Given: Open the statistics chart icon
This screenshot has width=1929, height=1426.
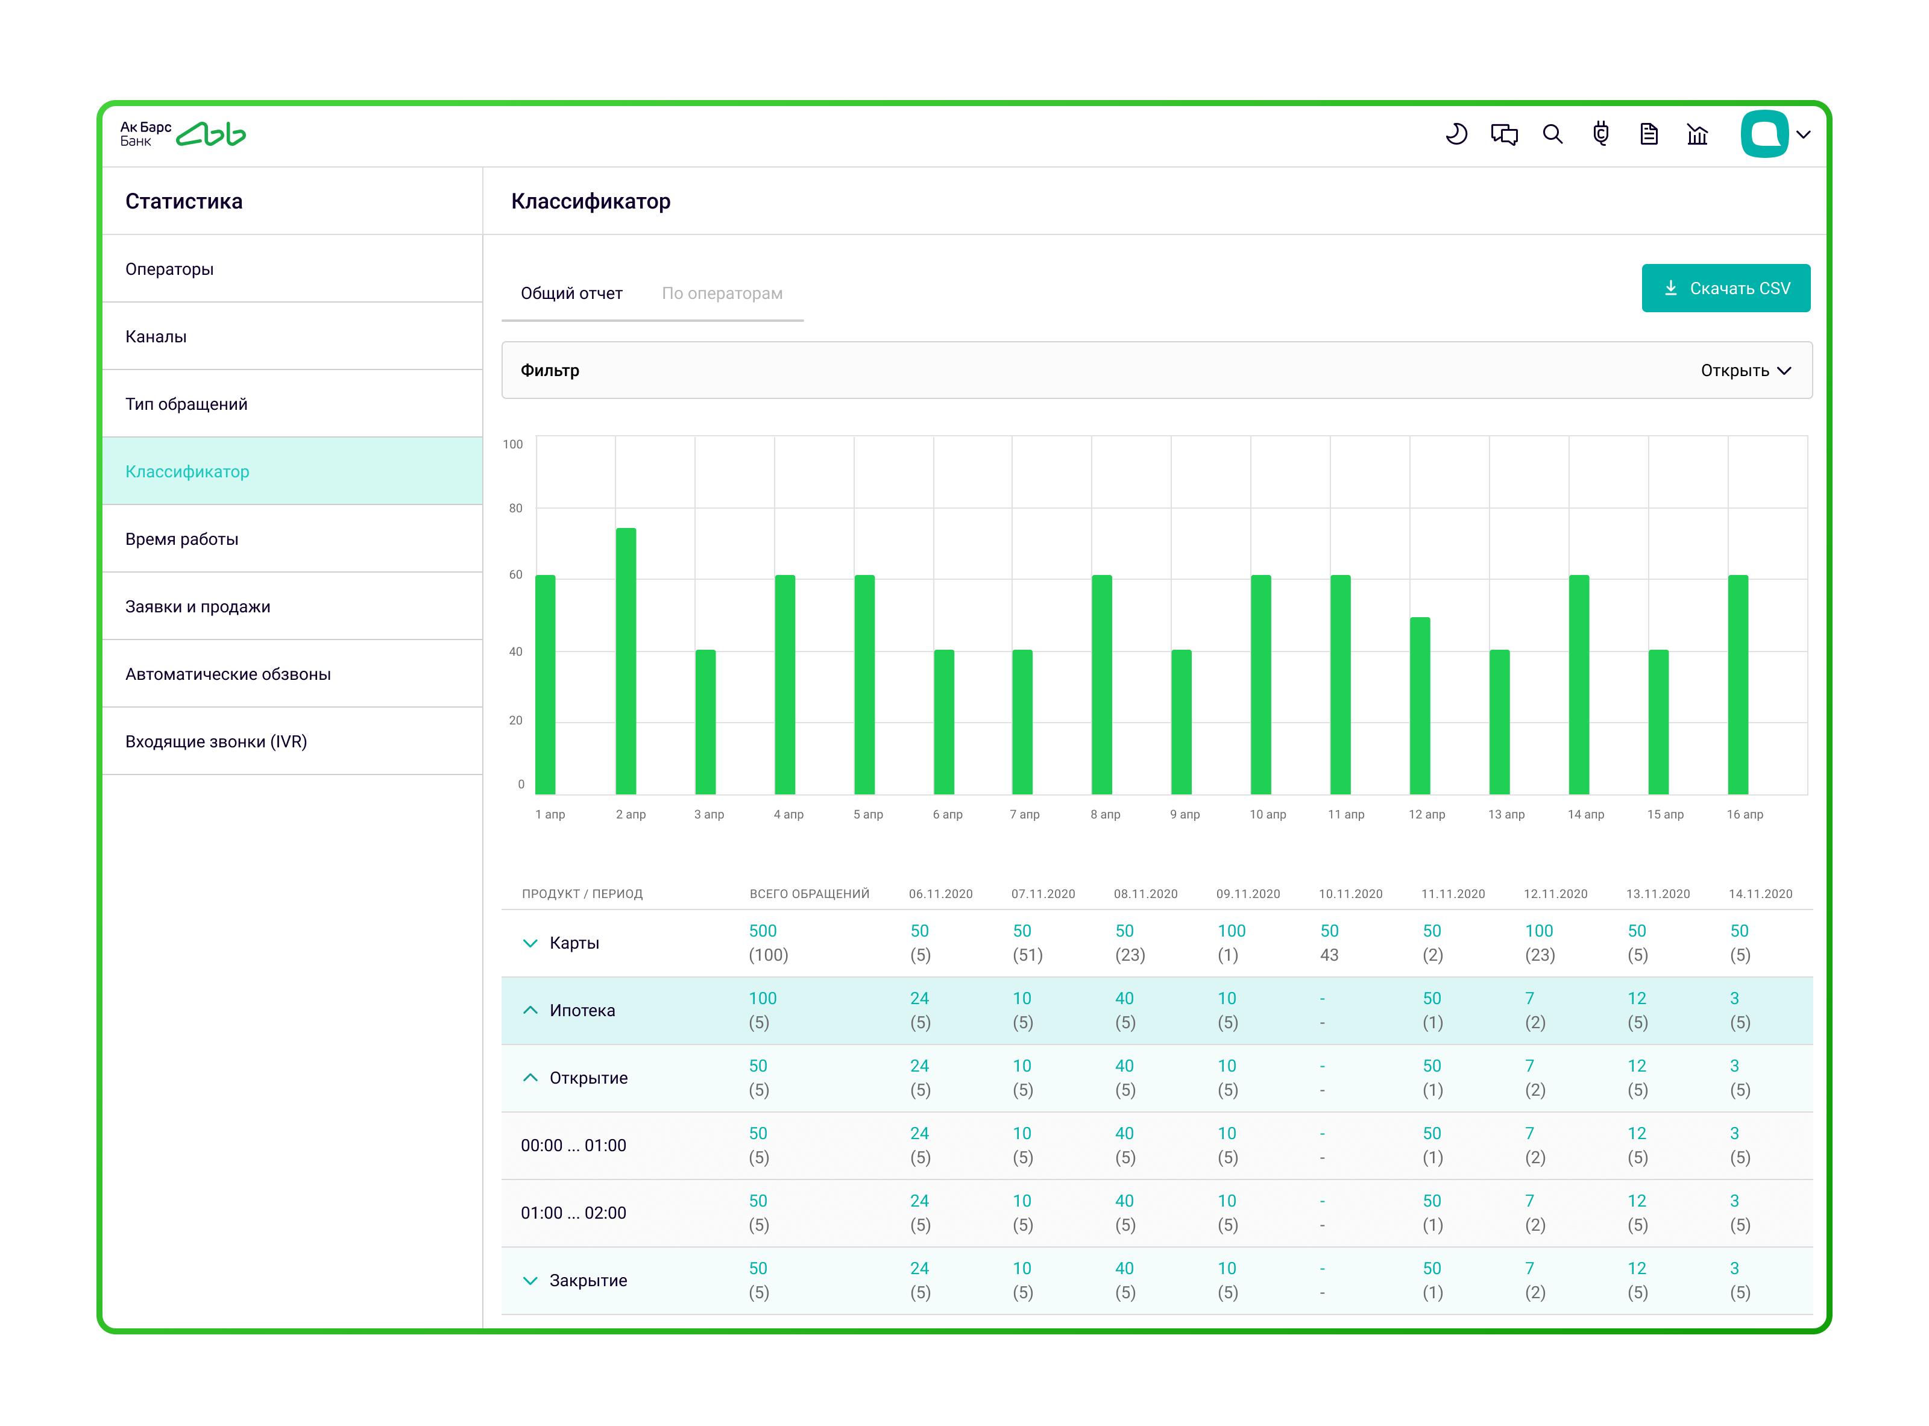Looking at the screenshot, I should point(1697,134).
